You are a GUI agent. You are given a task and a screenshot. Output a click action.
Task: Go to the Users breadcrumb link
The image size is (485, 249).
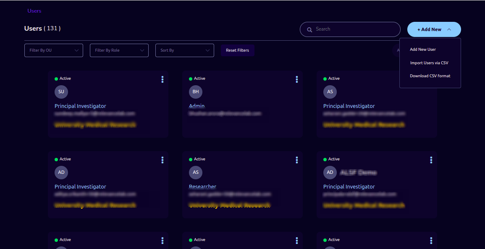[x=34, y=11]
